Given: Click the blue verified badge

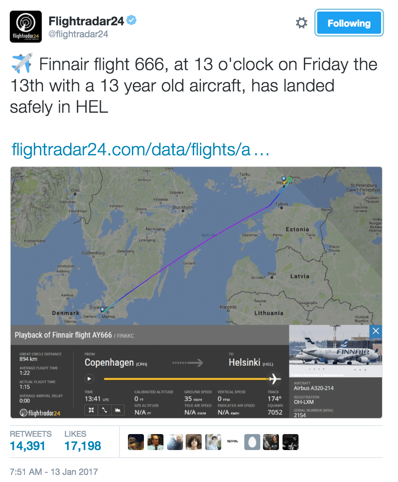Looking at the screenshot, I should click(x=131, y=20).
